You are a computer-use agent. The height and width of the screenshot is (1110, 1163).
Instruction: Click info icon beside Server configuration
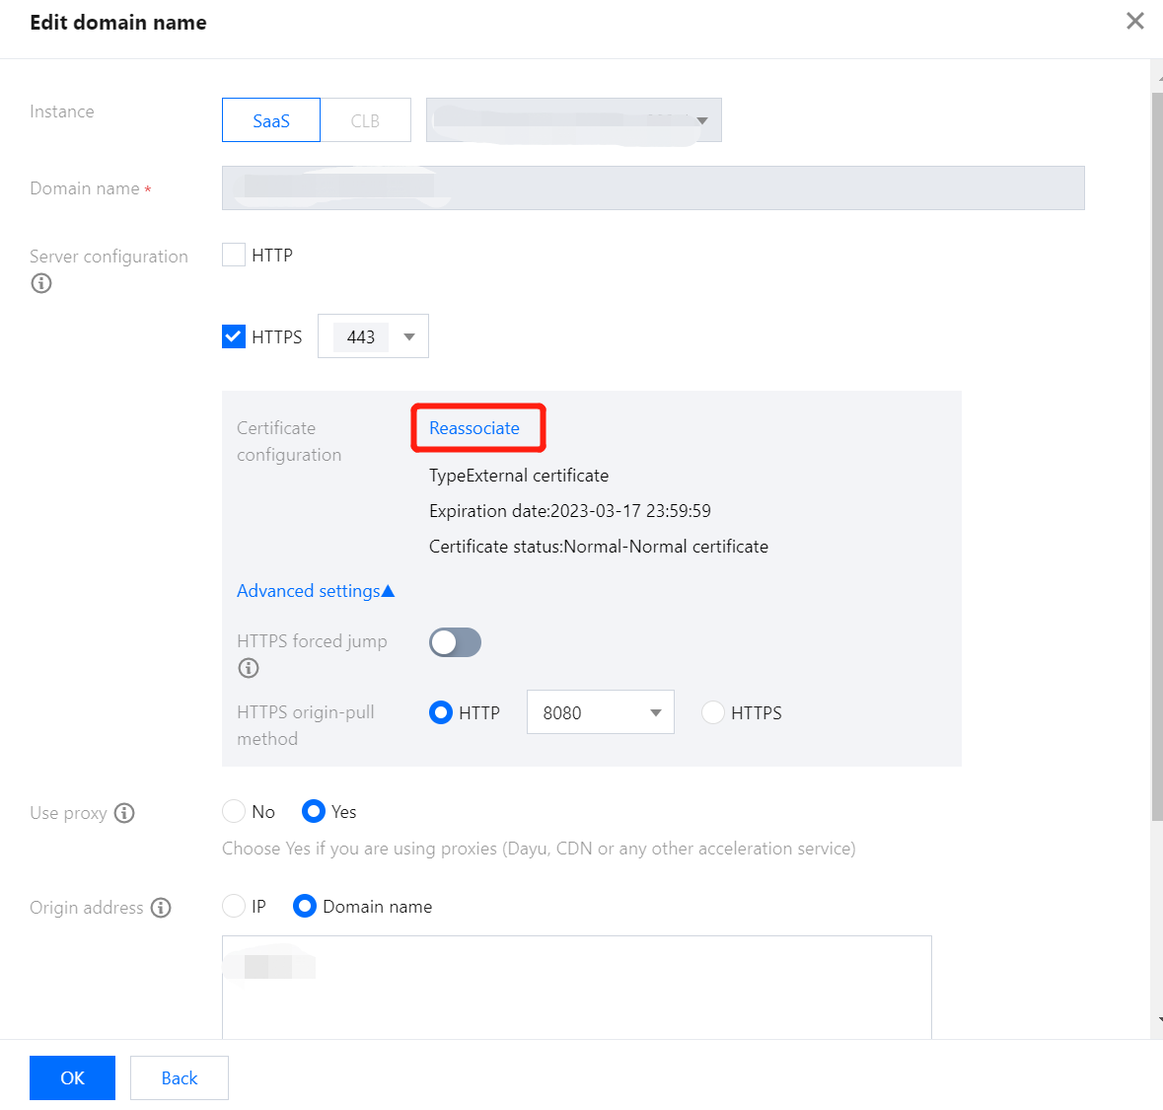(x=41, y=283)
